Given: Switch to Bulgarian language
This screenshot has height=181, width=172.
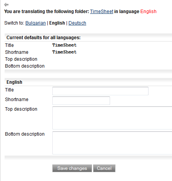Looking at the screenshot, I should (x=35, y=23).
